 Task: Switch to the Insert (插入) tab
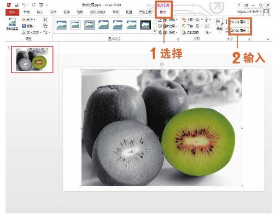(40, 12)
